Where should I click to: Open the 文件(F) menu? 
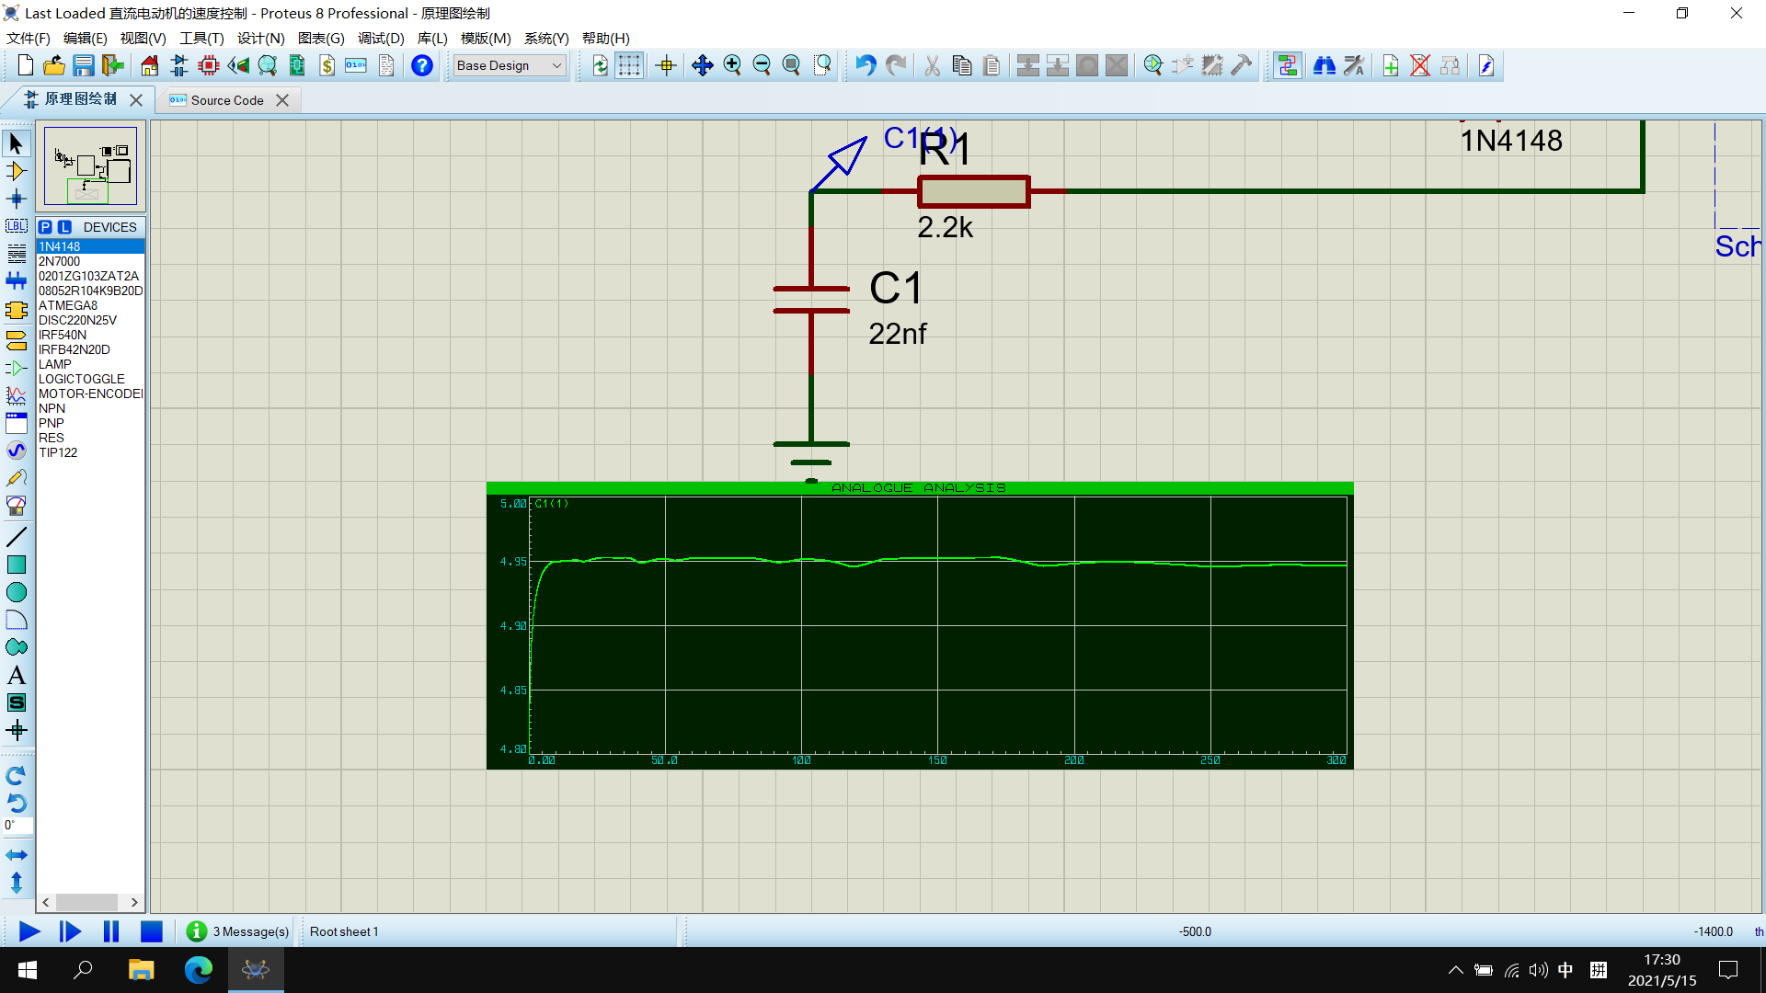pyautogui.click(x=29, y=39)
